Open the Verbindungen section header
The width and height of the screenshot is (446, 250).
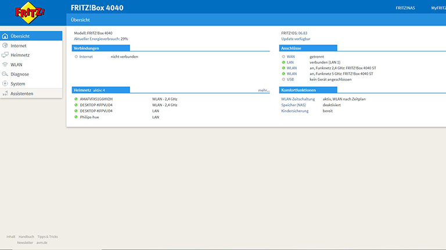coord(87,48)
